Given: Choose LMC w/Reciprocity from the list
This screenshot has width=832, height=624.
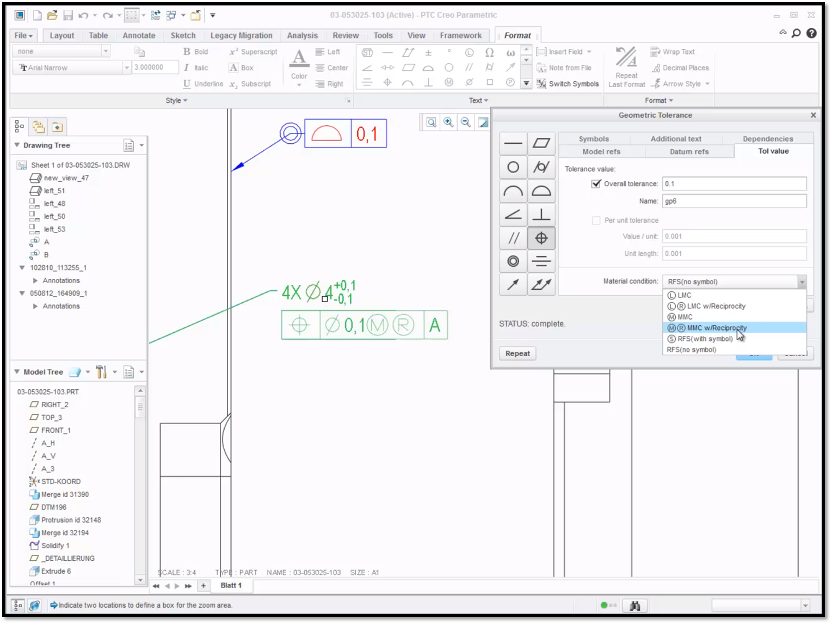Looking at the screenshot, I should coord(736,306).
